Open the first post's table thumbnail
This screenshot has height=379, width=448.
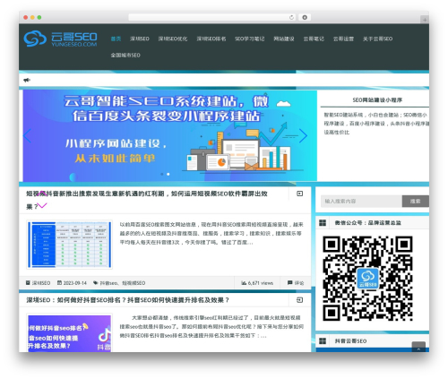tap(69, 245)
